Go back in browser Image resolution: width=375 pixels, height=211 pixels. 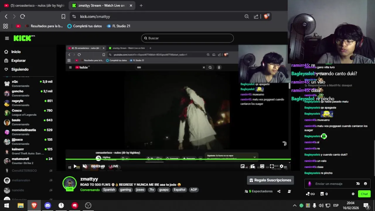tap(6, 17)
